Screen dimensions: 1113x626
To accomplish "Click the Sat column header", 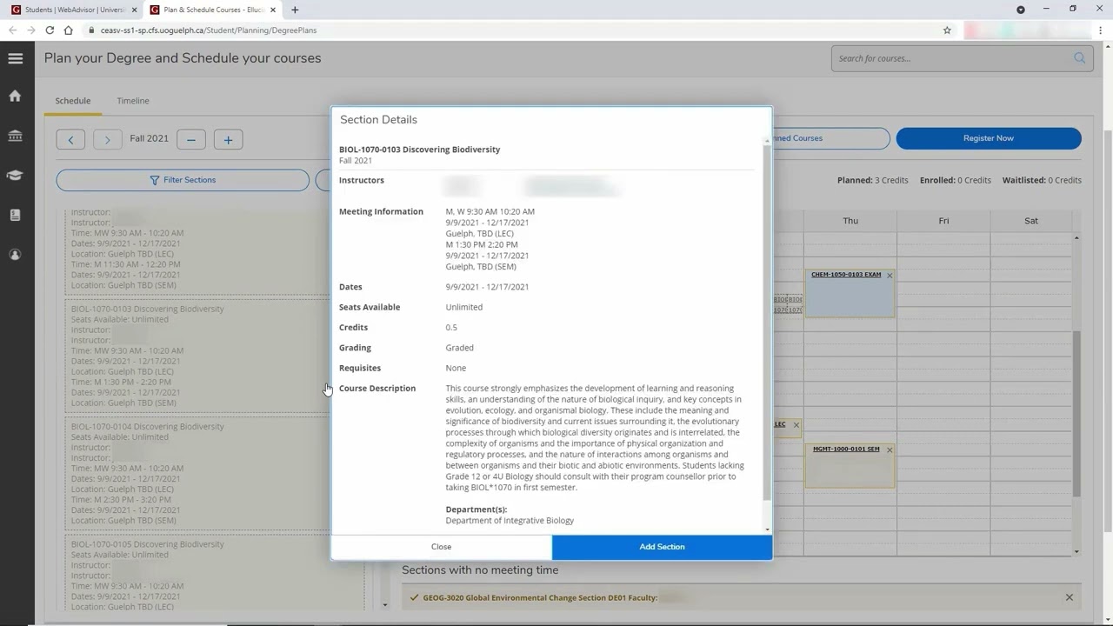I will 1031,221.
